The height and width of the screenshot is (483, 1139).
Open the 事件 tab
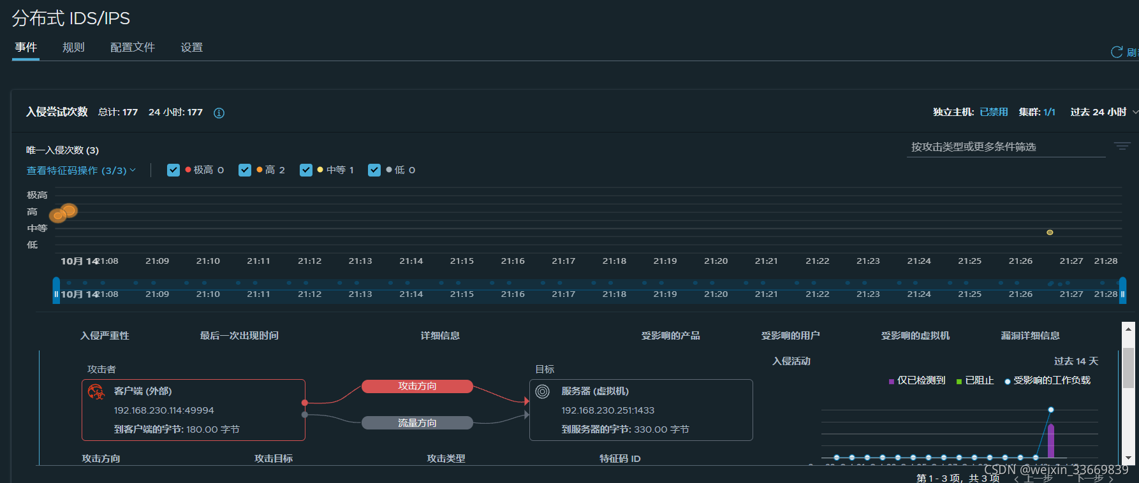pos(26,47)
